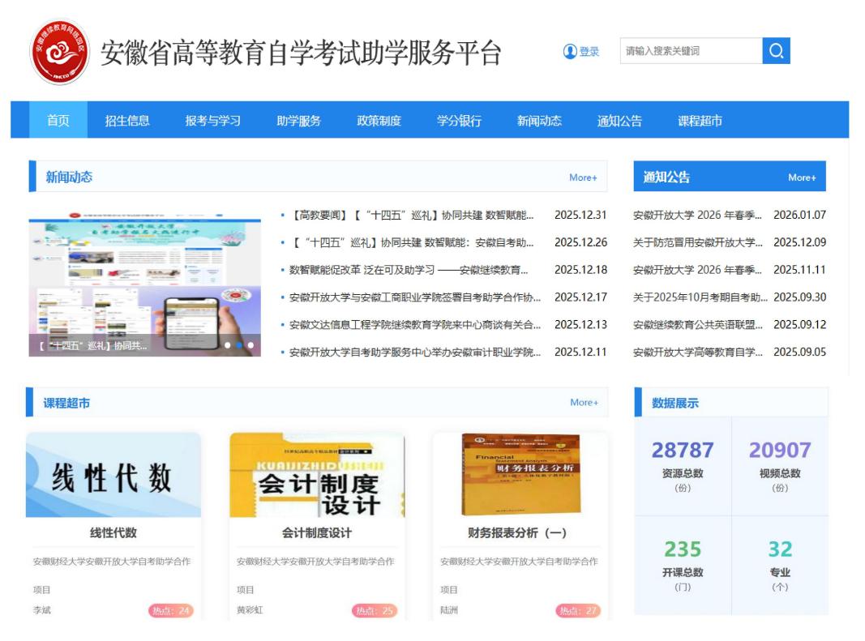Click the user login icon

[570, 52]
